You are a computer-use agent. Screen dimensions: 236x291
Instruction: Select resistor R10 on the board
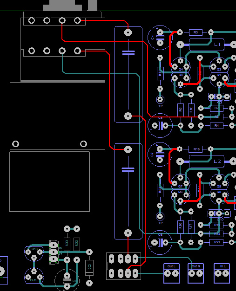click(x=191, y=110)
